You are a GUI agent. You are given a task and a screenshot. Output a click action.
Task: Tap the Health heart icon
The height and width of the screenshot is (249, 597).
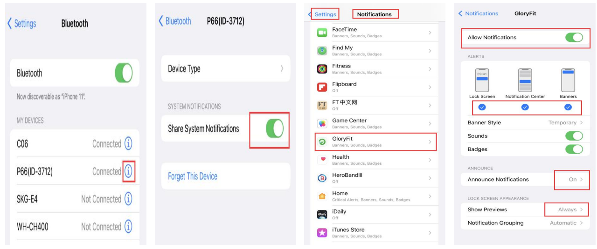[322, 160]
